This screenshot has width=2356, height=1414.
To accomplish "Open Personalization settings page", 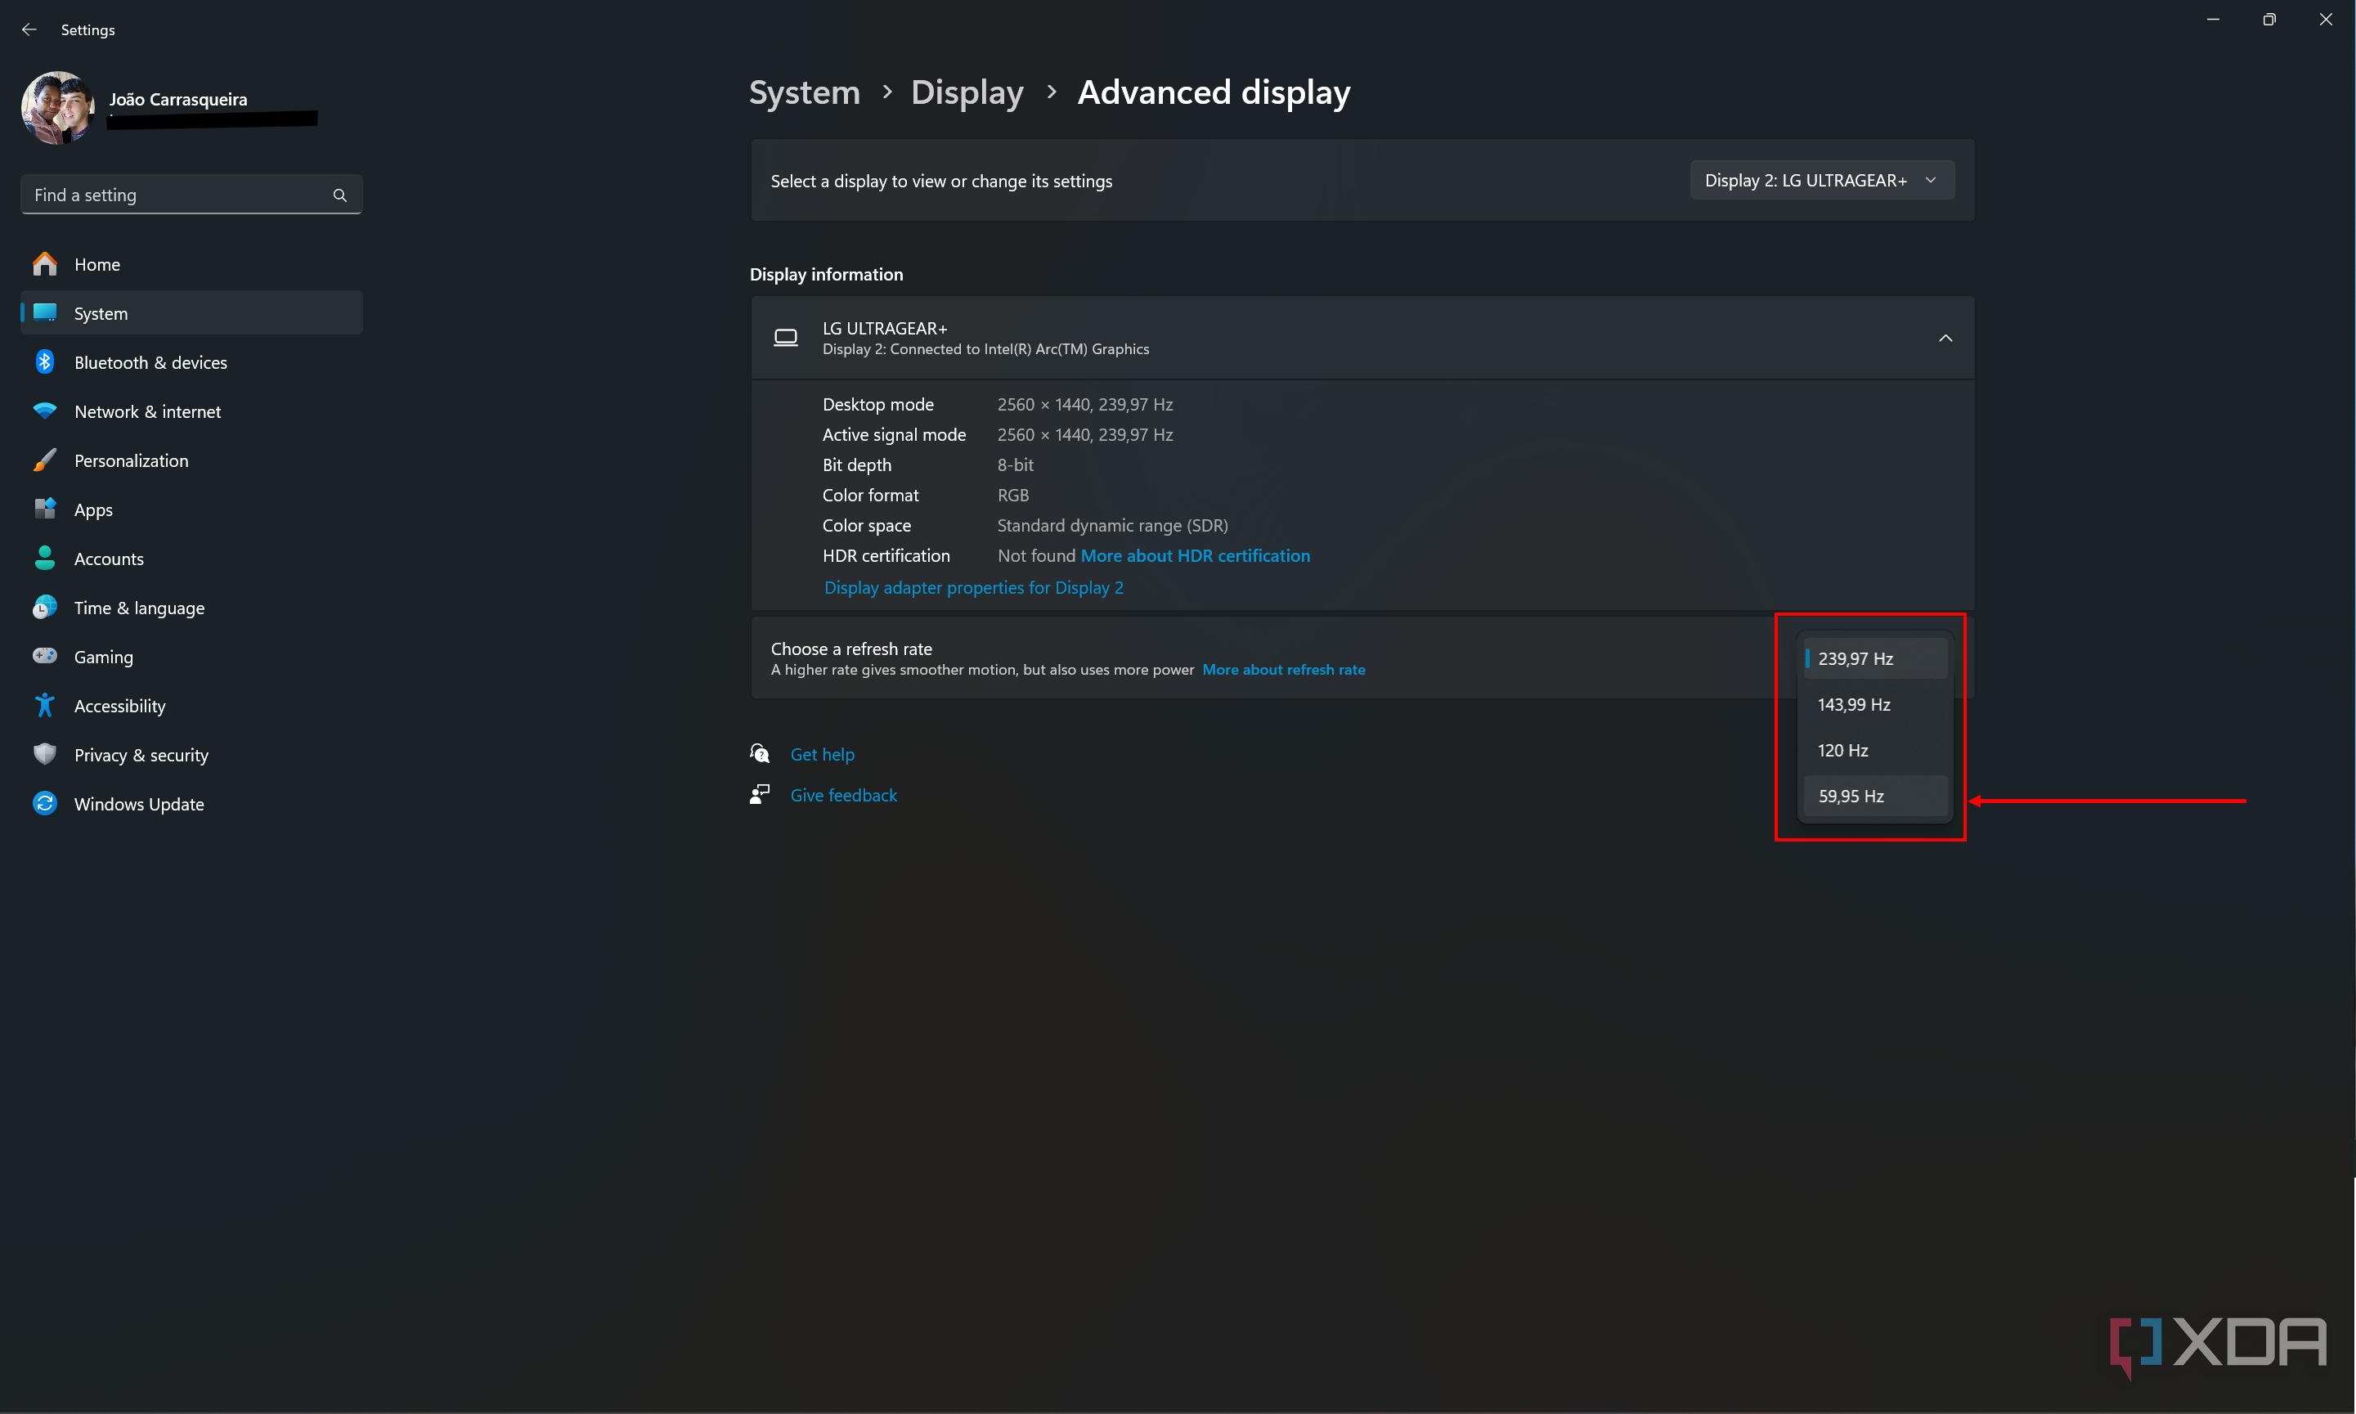I will (x=191, y=460).
